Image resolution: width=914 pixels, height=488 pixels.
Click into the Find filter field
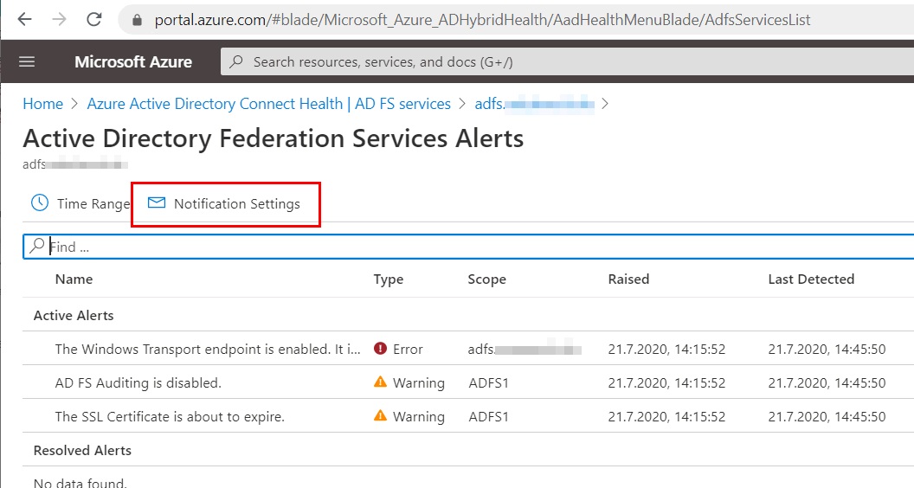coord(468,247)
